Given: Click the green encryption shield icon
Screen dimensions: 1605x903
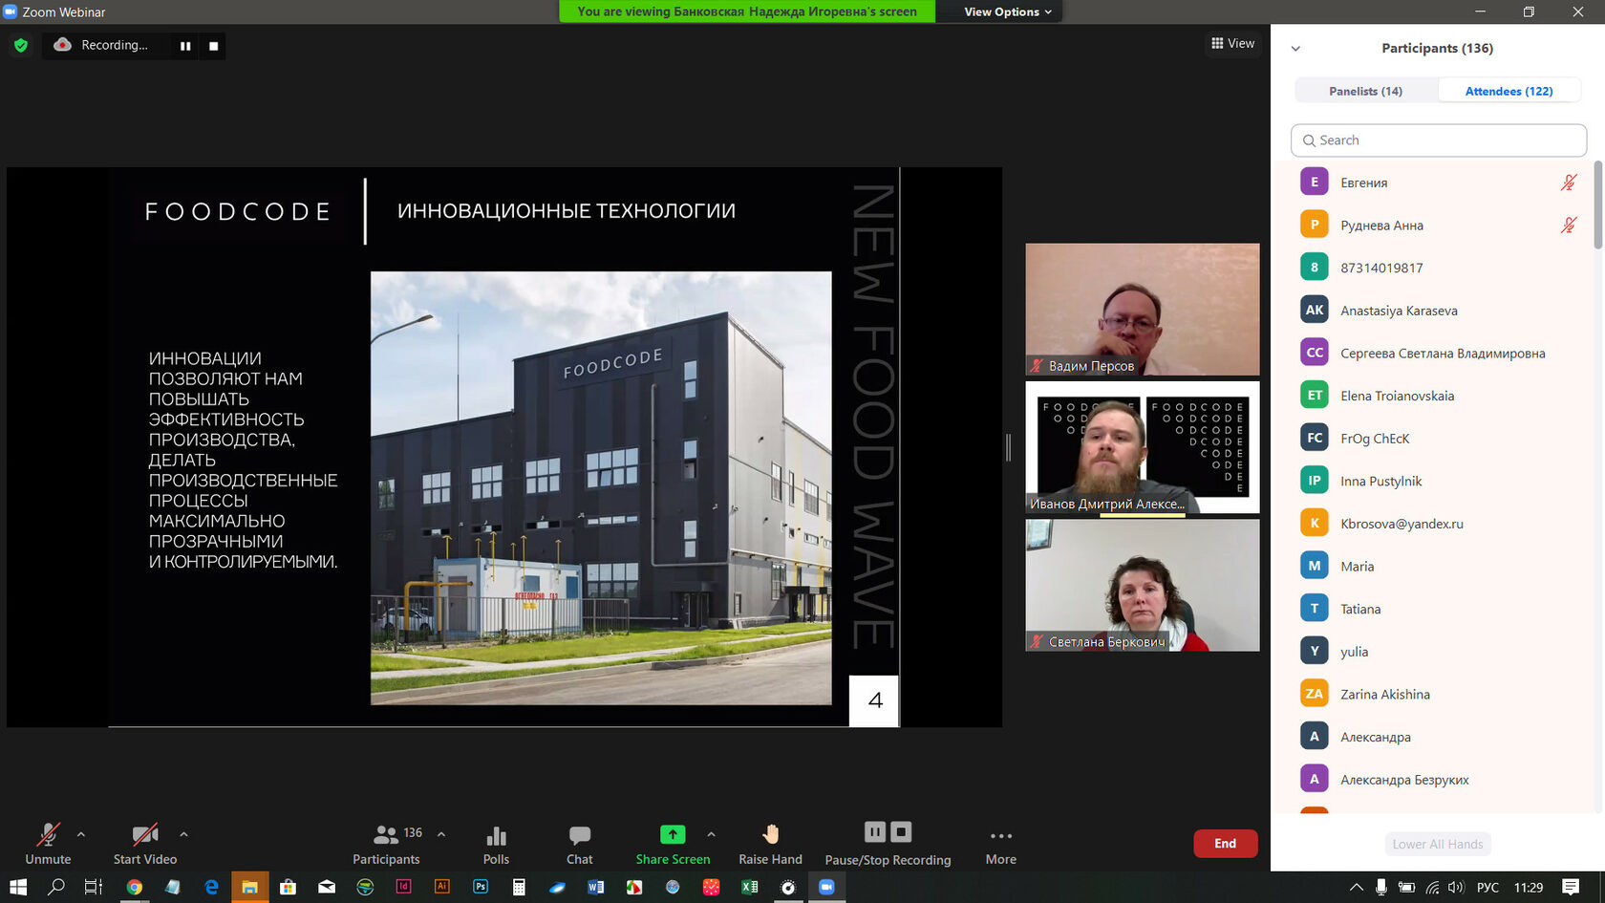Looking at the screenshot, I should 21,45.
